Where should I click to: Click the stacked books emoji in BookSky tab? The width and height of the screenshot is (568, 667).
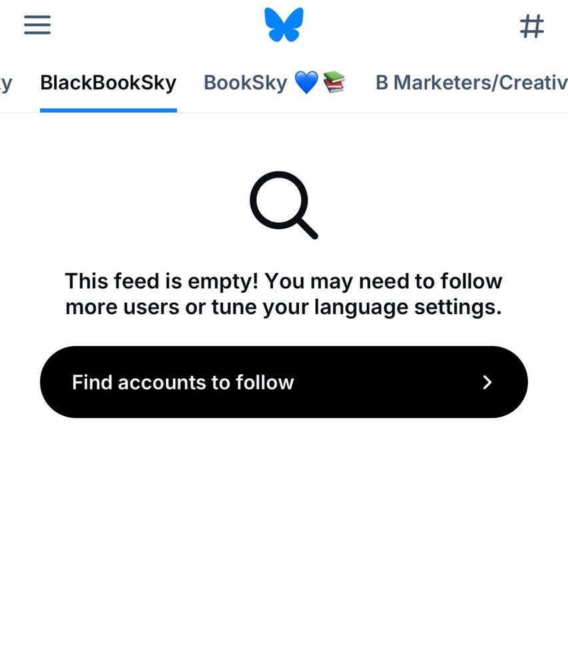334,81
